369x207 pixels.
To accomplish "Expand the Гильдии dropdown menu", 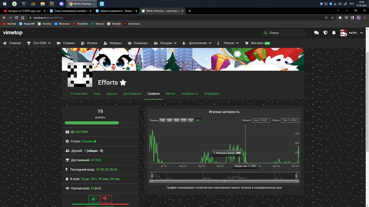I will (x=165, y=43).
